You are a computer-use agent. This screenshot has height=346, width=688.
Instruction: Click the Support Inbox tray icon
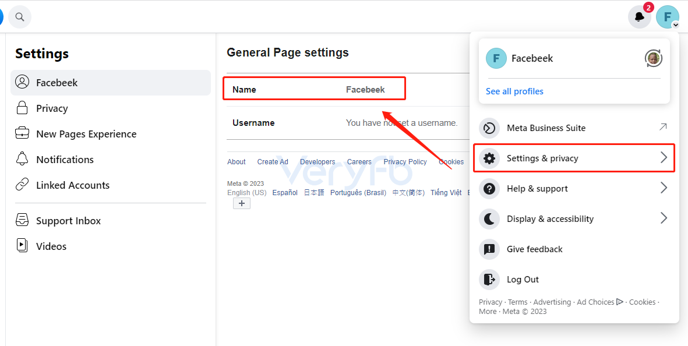coord(22,220)
